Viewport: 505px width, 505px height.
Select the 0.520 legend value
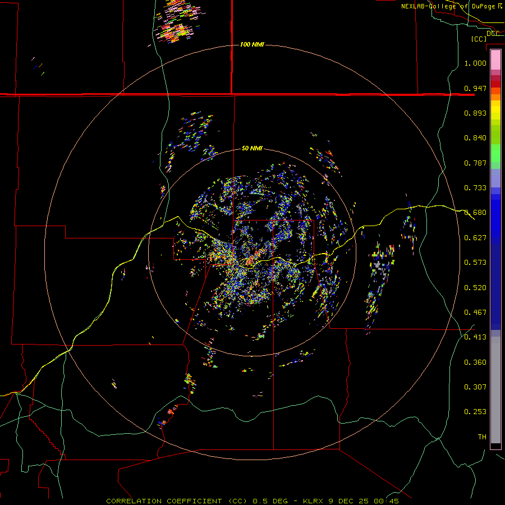pyautogui.click(x=475, y=288)
